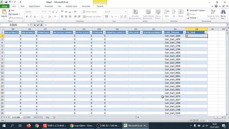Select the CLCARD sheet tab
This screenshot has height=129, width=229.
[27, 117]
